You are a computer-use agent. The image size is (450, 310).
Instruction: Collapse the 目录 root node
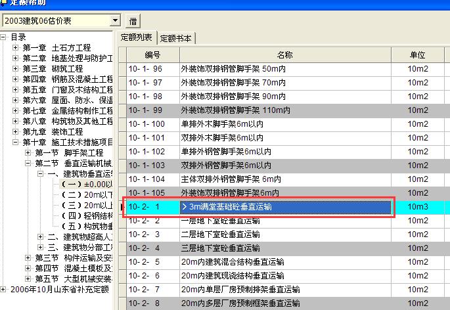click(x=3, y=37)
